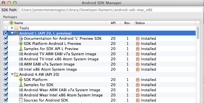The width and height of the screenshot is (204, 103).
Task: Click installed status icon for SDK Platform Android L Preview
Action: point(138,44)
